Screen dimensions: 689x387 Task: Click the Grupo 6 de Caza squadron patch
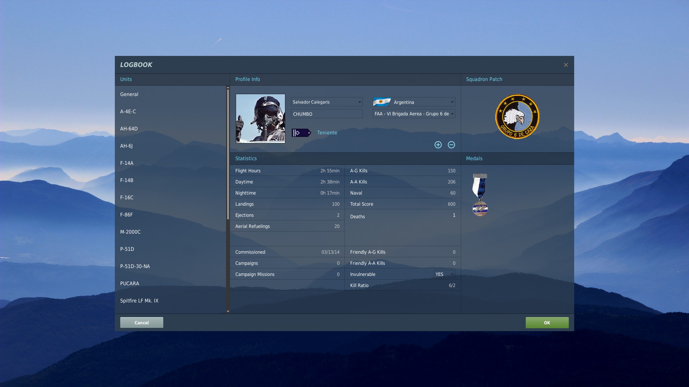click(x=517, y=117)
